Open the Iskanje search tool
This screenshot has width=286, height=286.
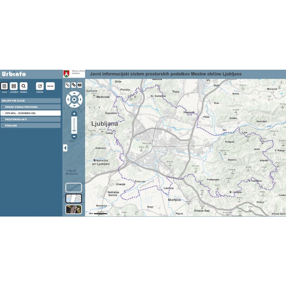(23, 86)
